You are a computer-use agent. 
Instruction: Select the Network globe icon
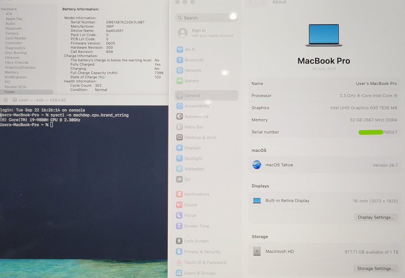click(x=180, y=70)
